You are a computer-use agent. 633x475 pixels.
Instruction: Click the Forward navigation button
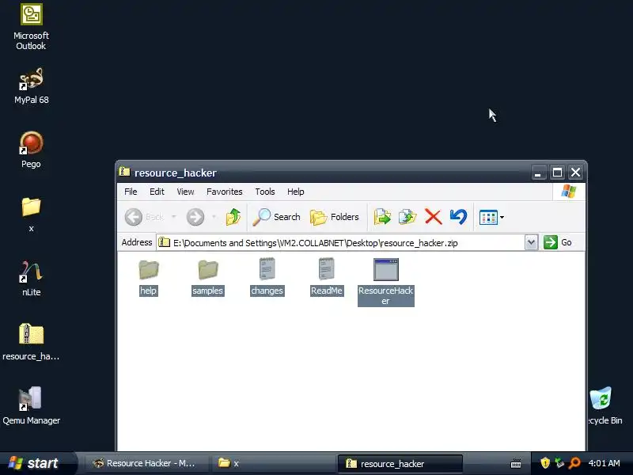pos(195,217)
